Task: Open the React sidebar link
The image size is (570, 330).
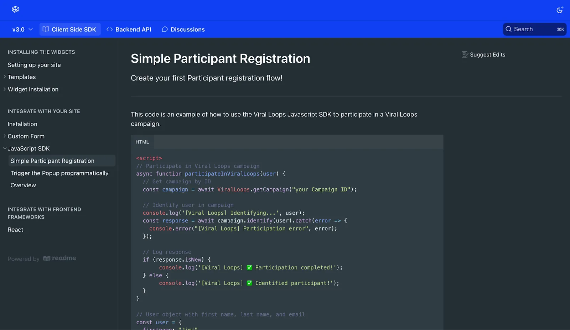Action: click(x=15, y=230)
